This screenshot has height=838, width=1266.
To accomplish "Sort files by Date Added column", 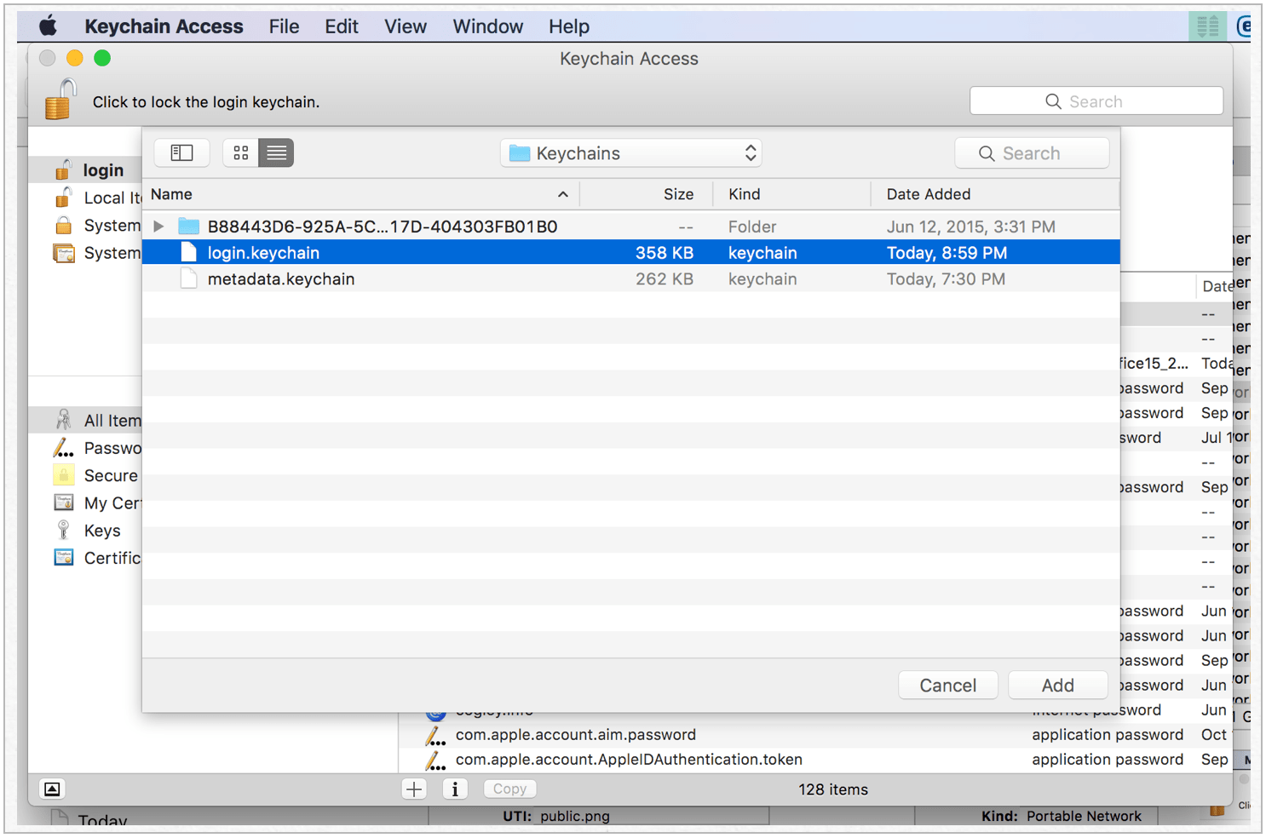I will [995, 194].
